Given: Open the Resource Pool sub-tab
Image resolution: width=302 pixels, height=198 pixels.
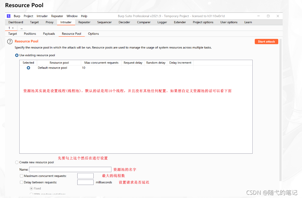Looking at the screenshot, I should coord(71,34).
